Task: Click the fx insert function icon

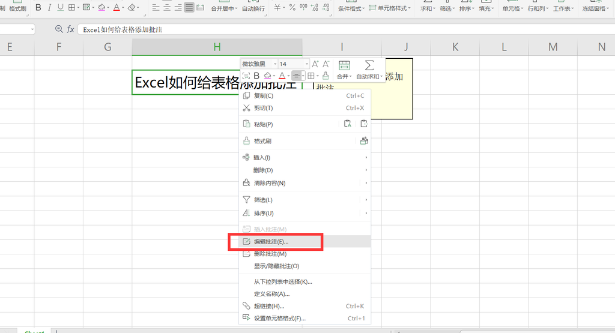Action: click(71, 29)
